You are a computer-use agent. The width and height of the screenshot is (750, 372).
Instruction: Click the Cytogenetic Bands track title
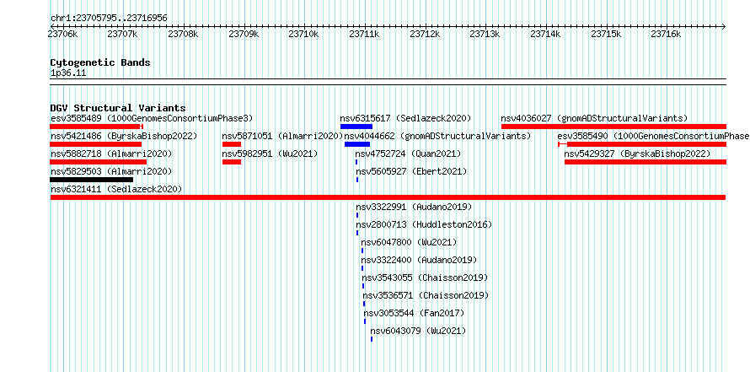click(x=100, y=62)
